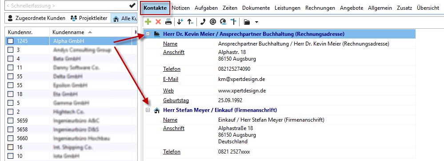The height and width of the screenshot is (161, 444).
Task: Check the box for customer number 5659
Action: [x=11, y=120]
